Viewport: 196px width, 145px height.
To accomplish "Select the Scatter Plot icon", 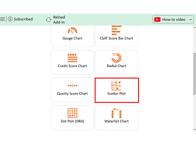I will (x=116, y=86).
